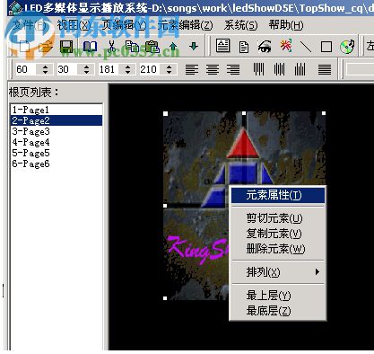Click the field showing 60
Screen dimensions: 374x354
(x=25, y=69)
